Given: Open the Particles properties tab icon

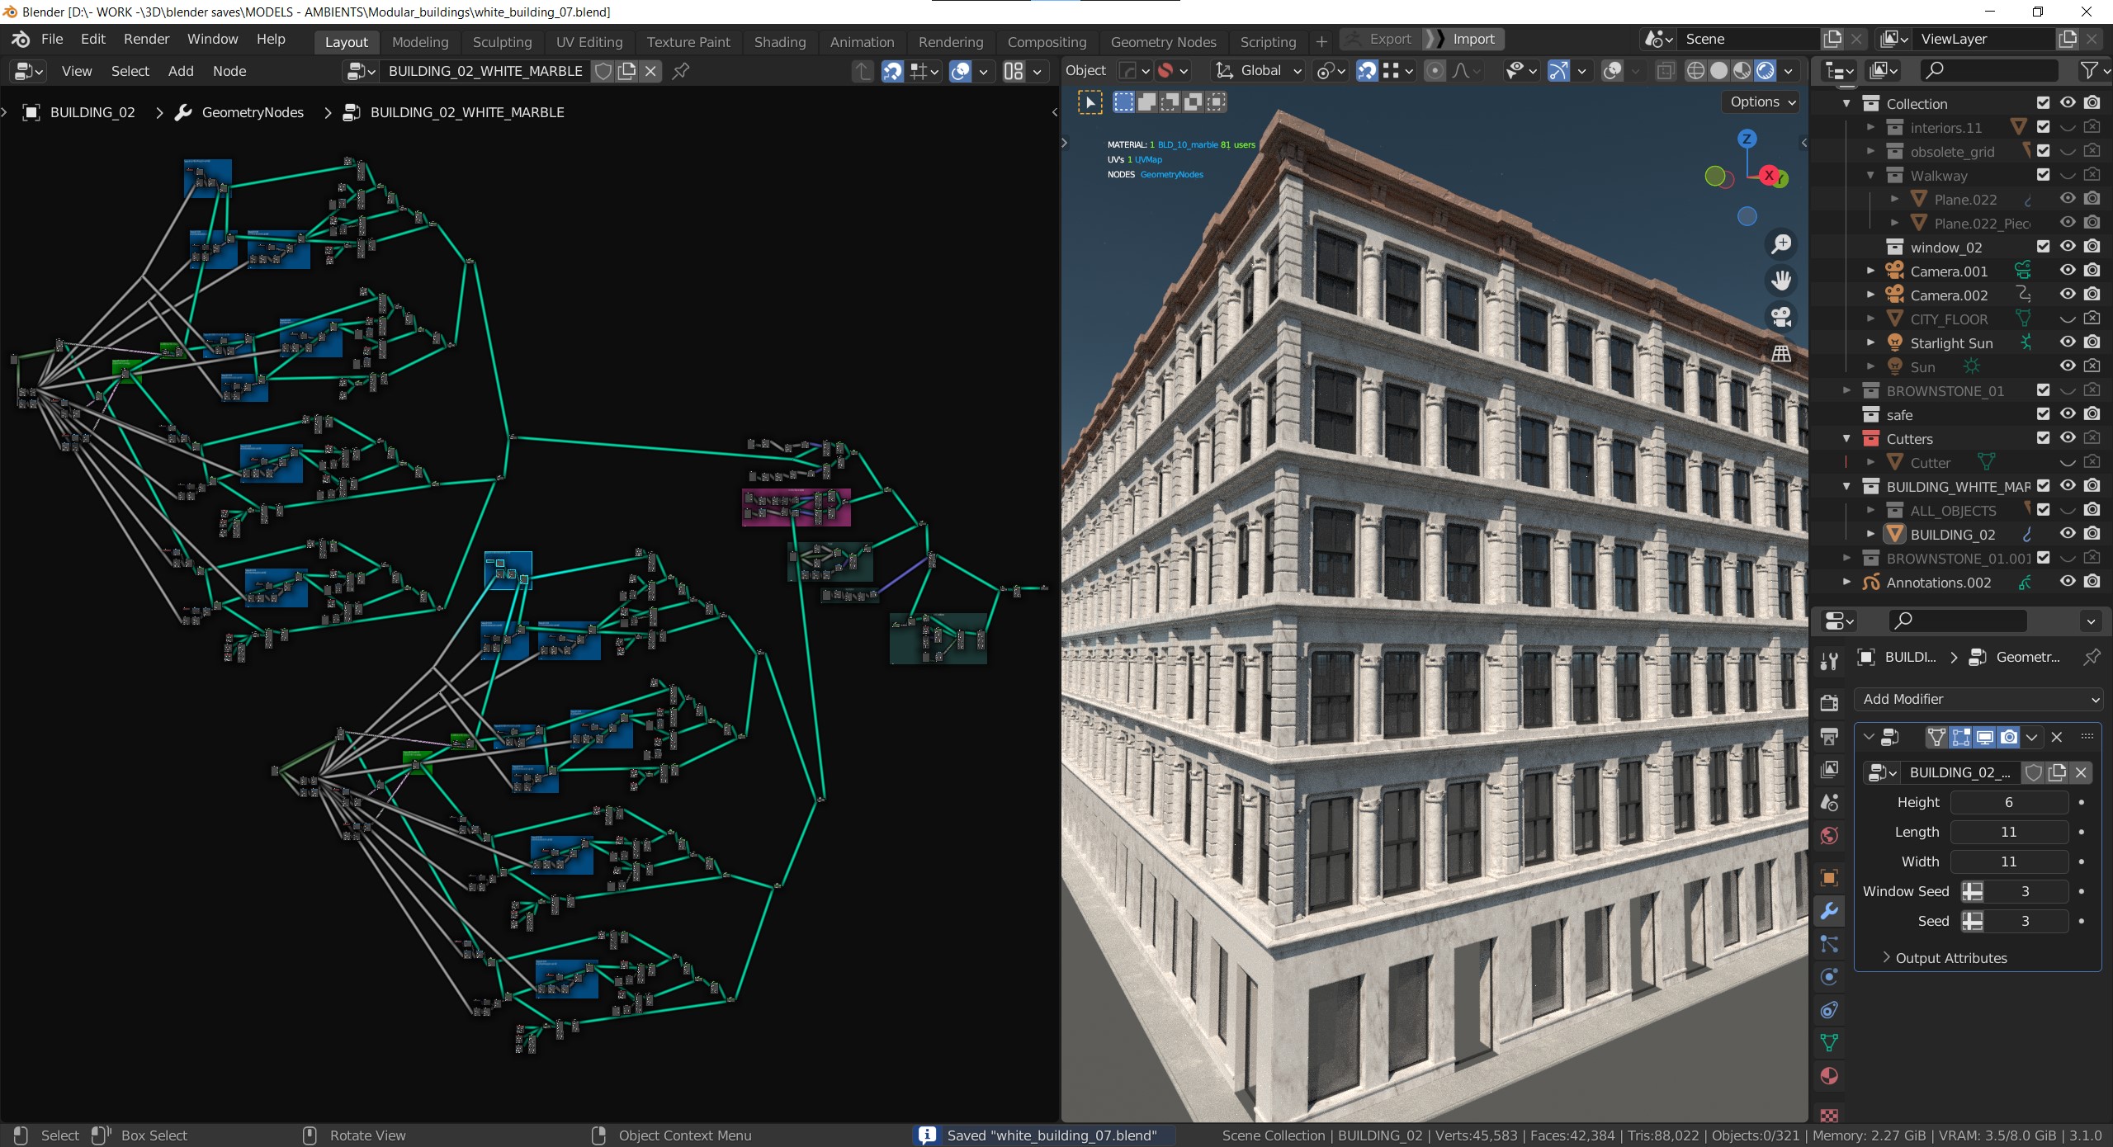Looking at the screenshot, I should (1829, 944).
